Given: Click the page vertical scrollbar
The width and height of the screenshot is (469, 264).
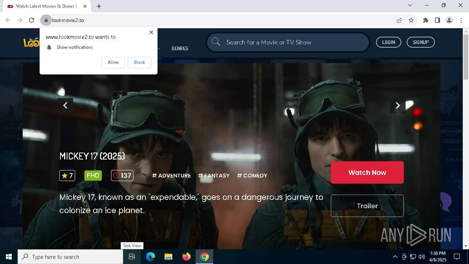Looking at the screenshot, I should [x=466, y=57].
